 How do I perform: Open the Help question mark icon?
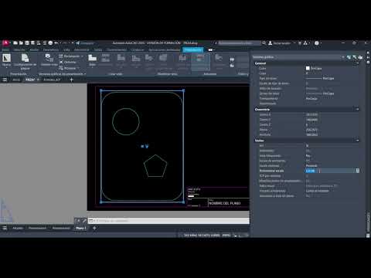click(x=317, y=43)
